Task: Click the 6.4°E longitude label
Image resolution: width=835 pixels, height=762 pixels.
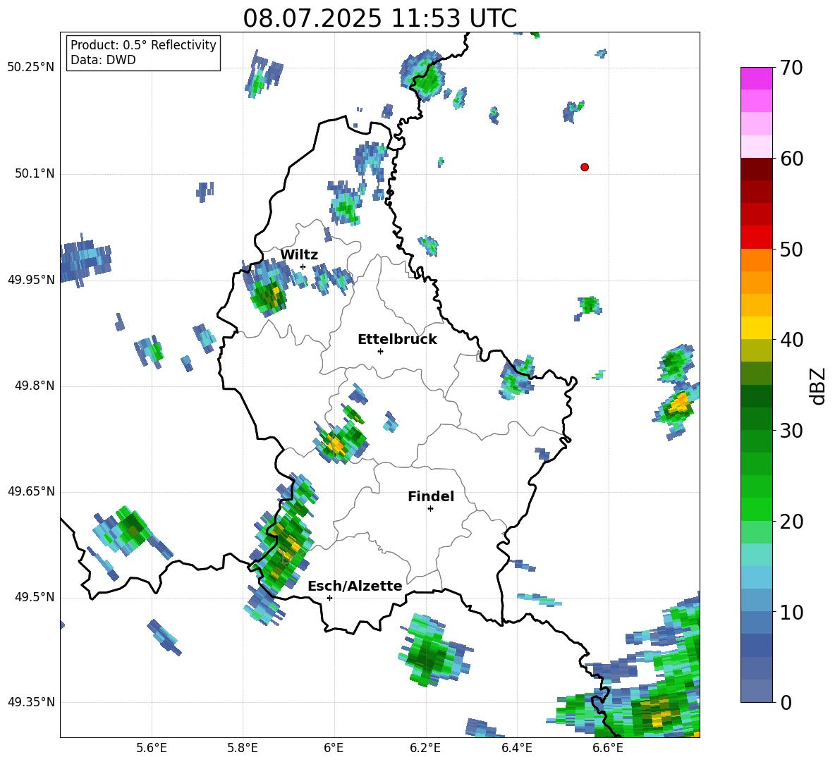Action: point(516,748)
